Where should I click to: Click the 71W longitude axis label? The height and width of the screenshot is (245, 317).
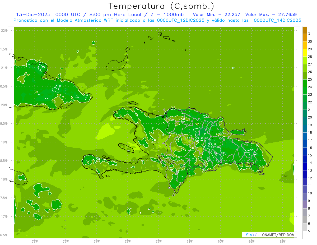[x=189, y=242]
